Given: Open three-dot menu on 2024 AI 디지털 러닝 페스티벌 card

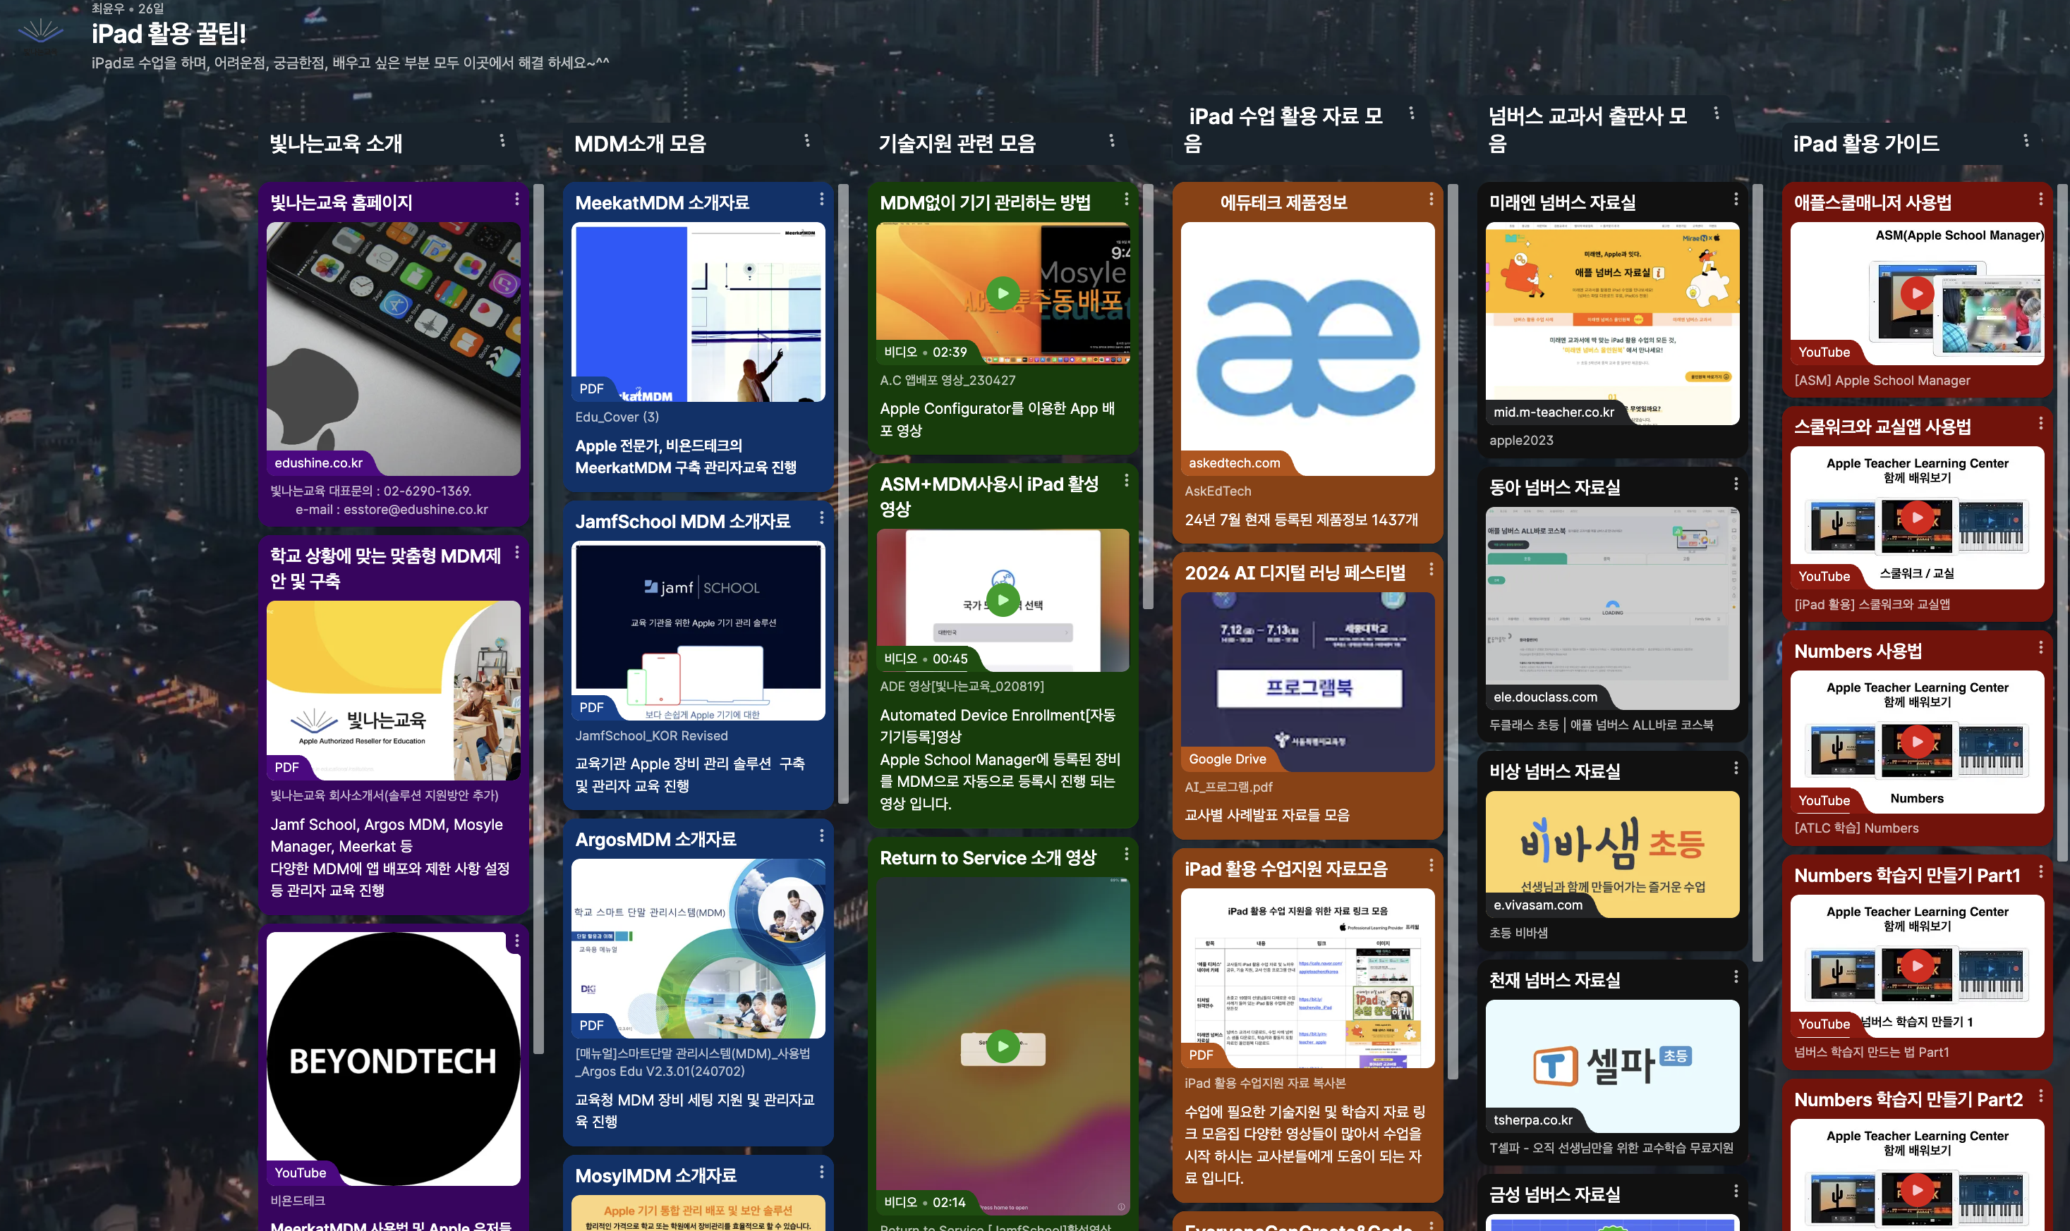Looking at the screenshot, I should (1431, 569).
